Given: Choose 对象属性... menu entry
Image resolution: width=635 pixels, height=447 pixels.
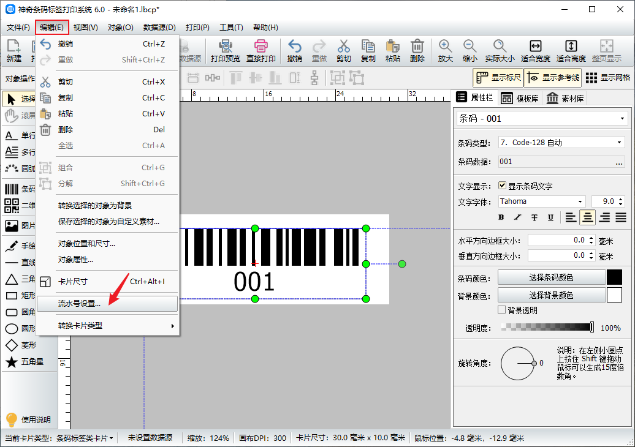Looking at the screenshot, I should (107, 259).
